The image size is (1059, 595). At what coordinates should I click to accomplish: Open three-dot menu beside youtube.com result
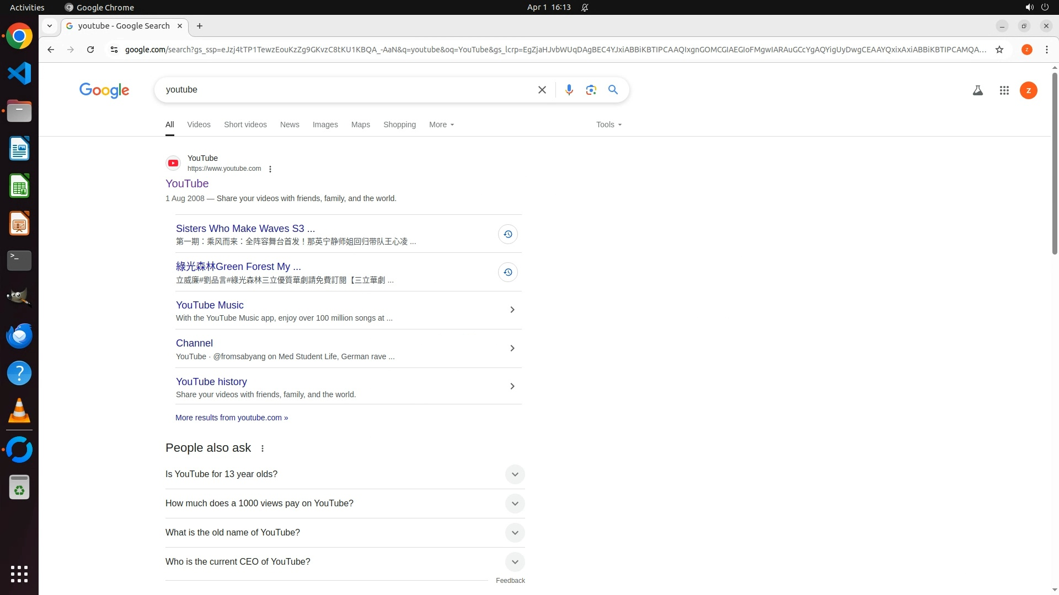(x=270, y=169)
